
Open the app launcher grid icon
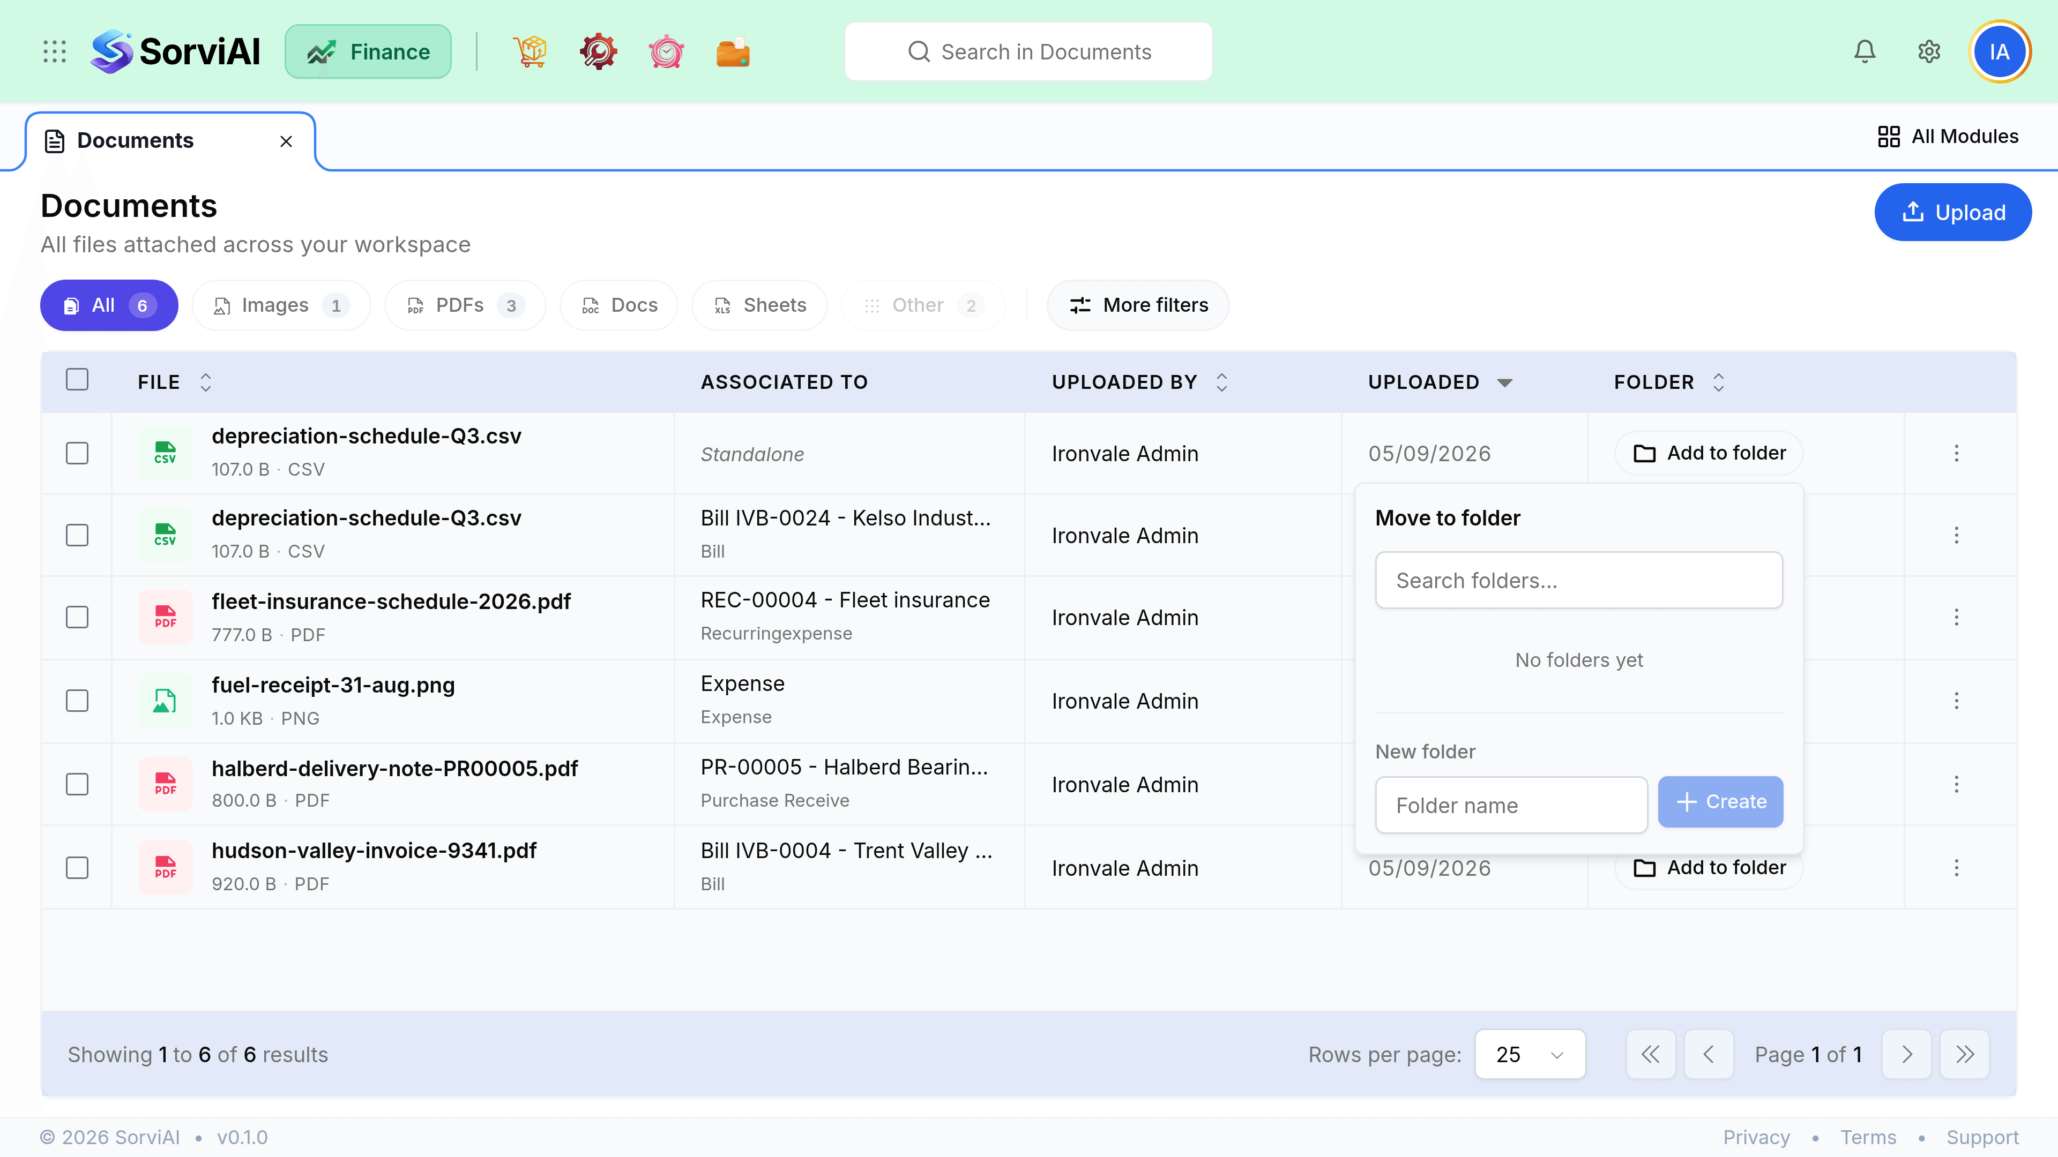(54, 52)
